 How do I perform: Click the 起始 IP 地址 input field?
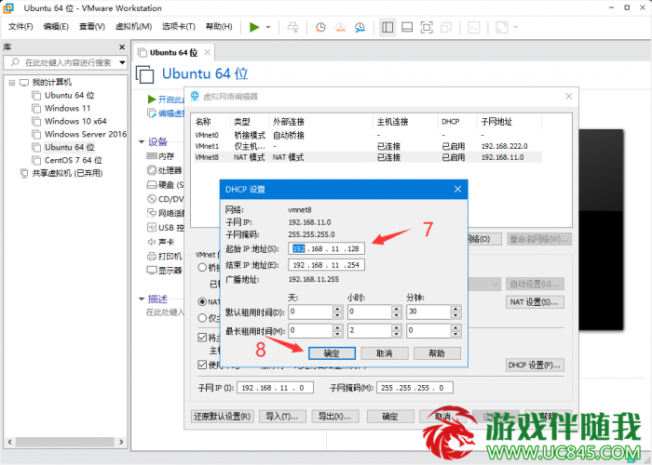[326, 248]
